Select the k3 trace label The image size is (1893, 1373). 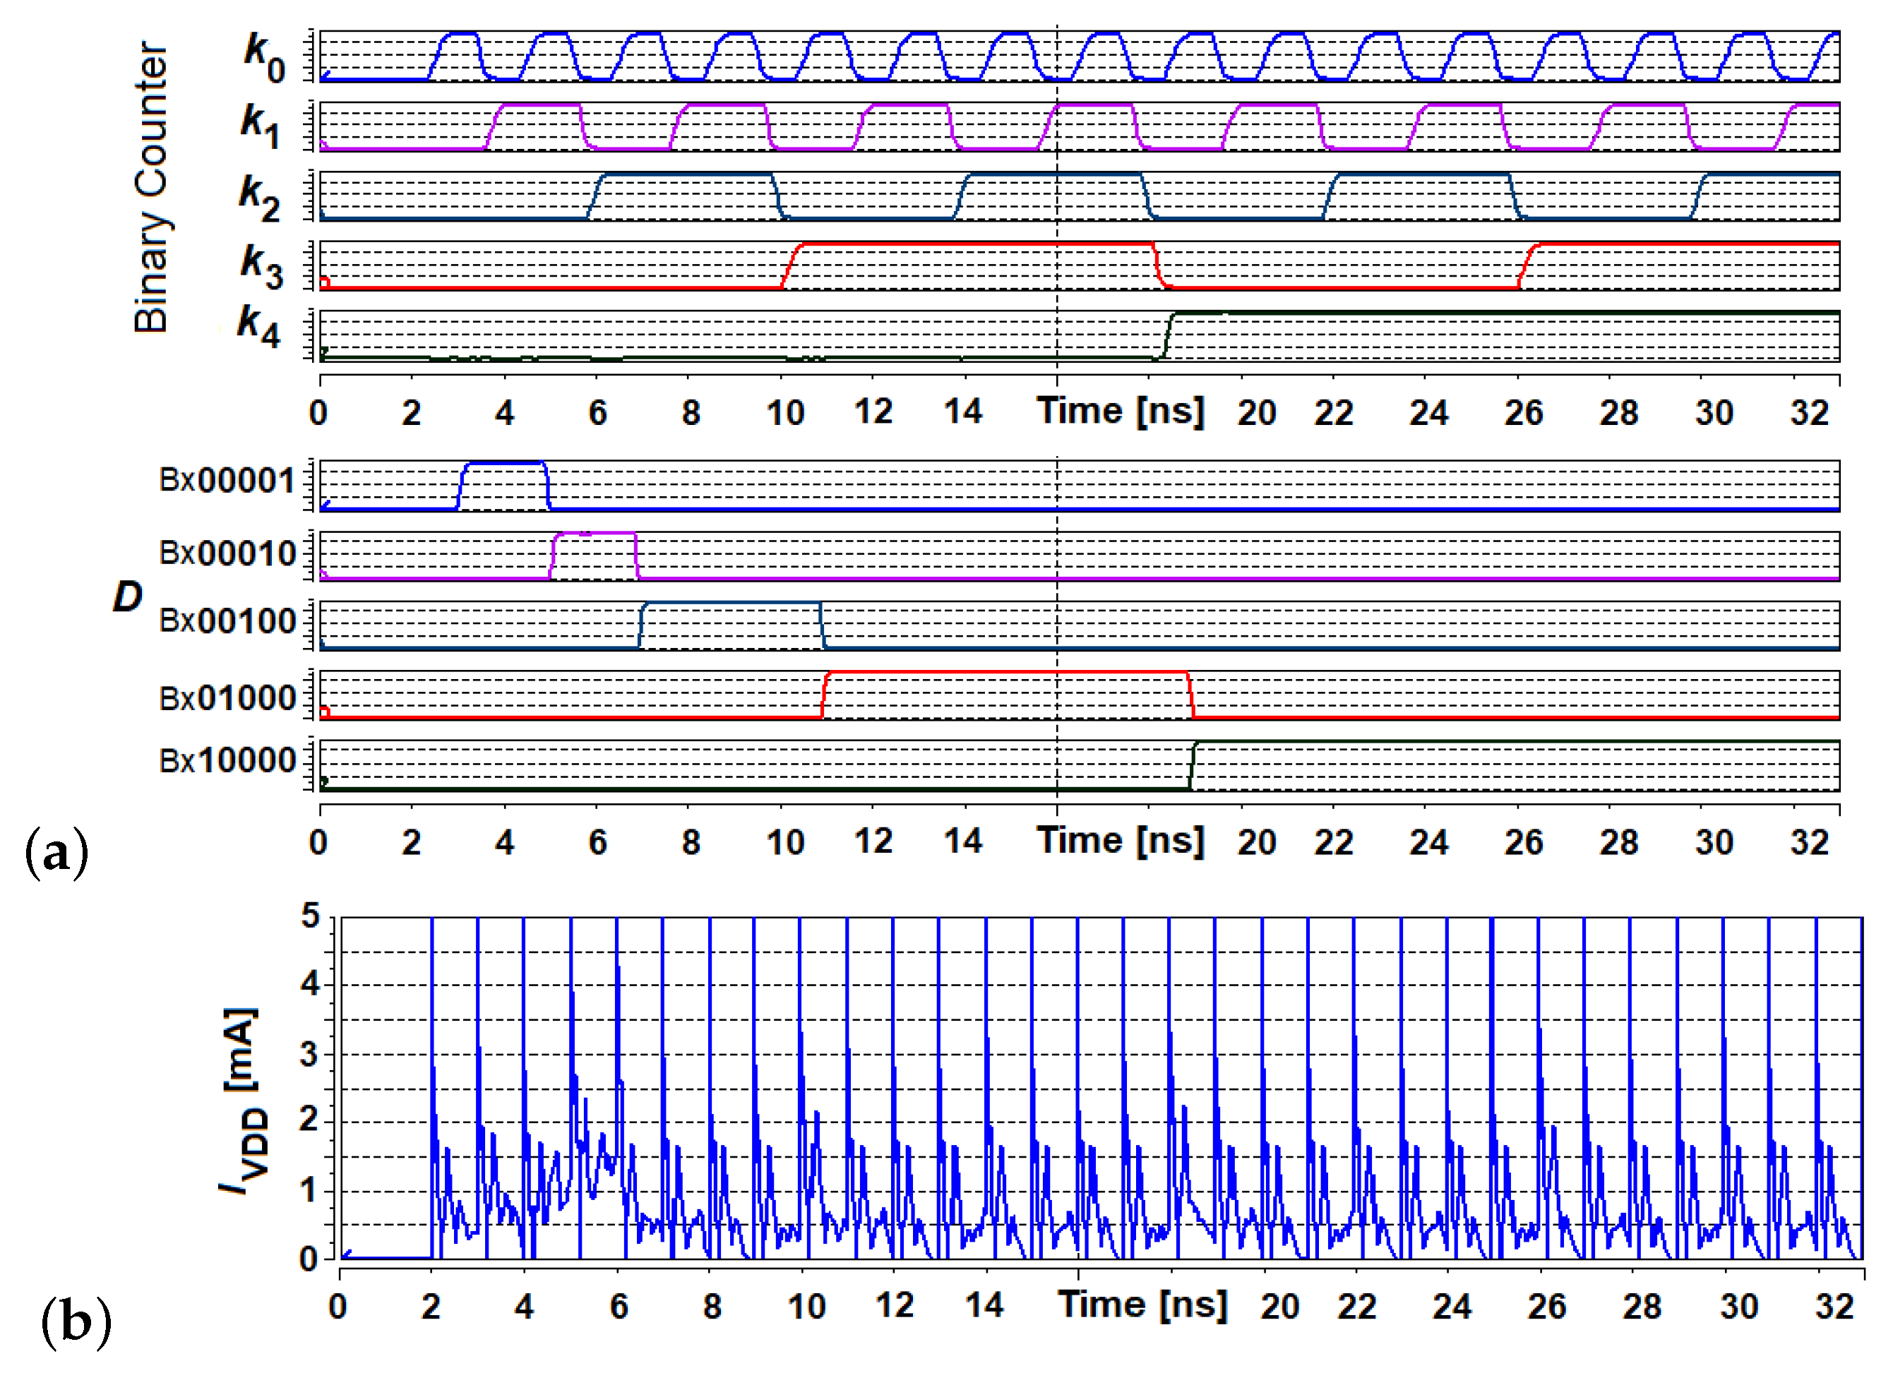261,266
